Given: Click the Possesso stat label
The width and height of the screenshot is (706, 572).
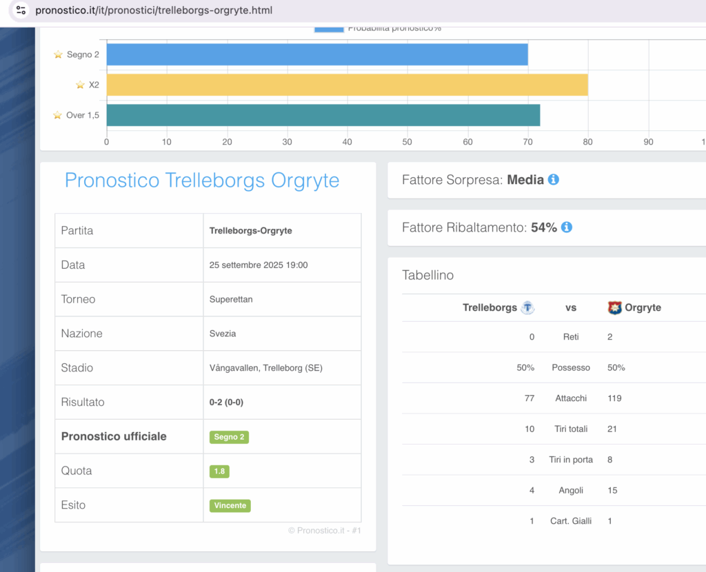Looking at the screenshot, I should click(x=571, y=368).
